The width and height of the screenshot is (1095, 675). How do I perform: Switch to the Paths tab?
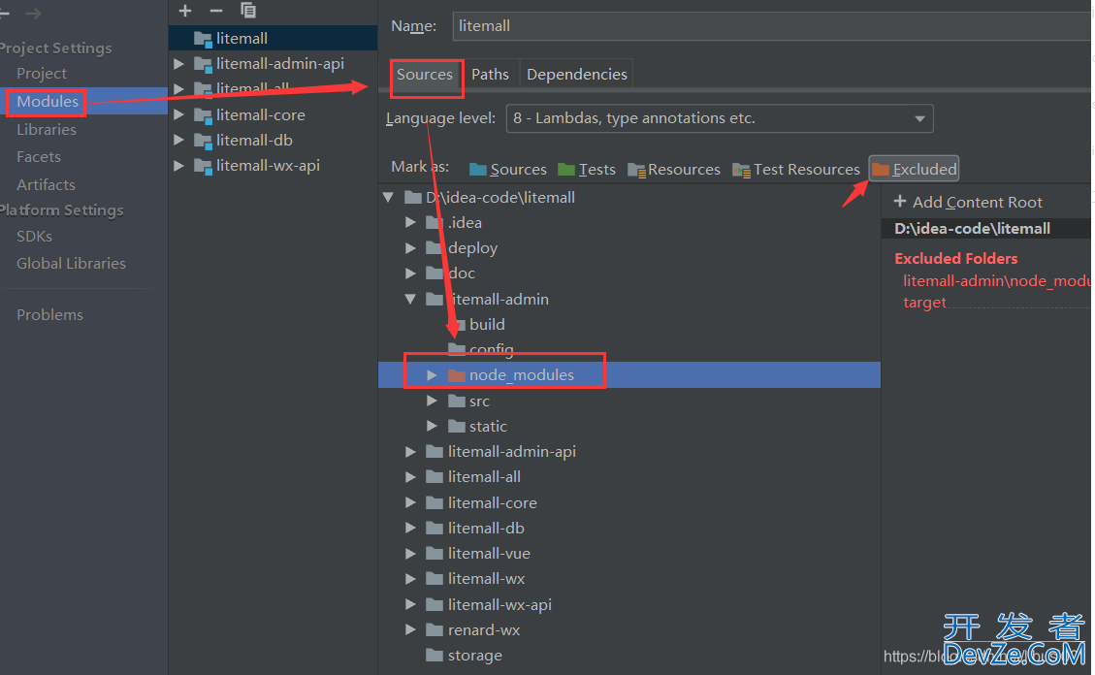(490, 75)
